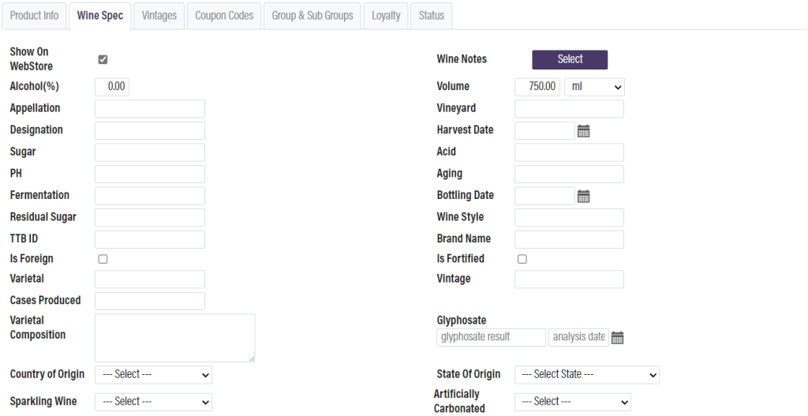This screenshot has width=808, height=416.
Task: Click the Wine Notes Select button
Action: point(570,59)
